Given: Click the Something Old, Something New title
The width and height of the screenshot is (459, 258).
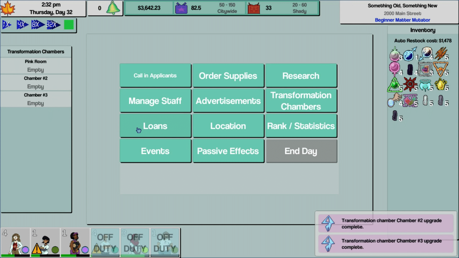Looking at the screenshot, I should [x=402, y=6].
